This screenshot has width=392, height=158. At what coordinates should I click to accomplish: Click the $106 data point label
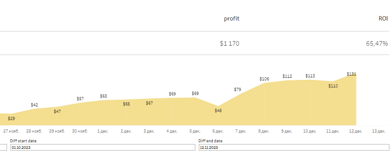click(264, 79)
